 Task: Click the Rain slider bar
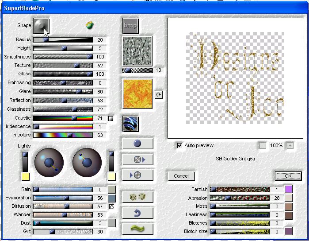63,190
